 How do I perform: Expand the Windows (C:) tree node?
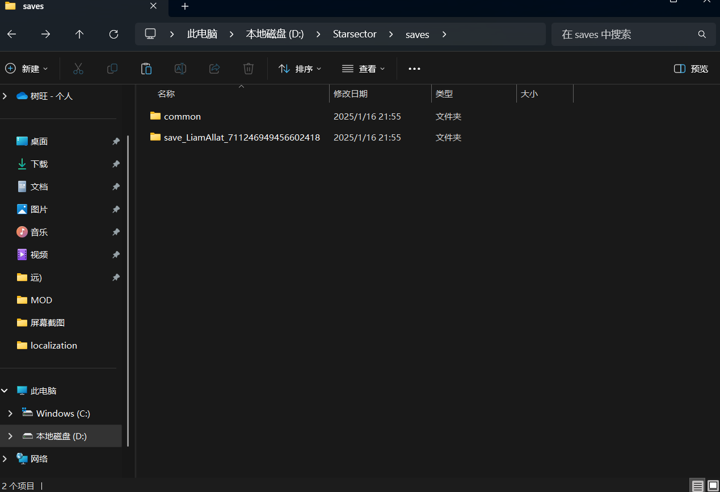point(10,413)
